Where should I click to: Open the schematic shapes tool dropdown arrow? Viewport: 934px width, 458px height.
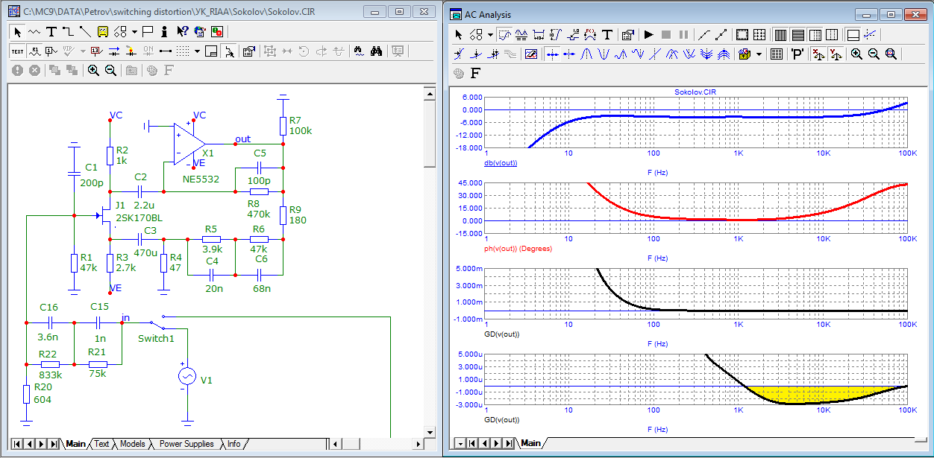click(134, 32)
